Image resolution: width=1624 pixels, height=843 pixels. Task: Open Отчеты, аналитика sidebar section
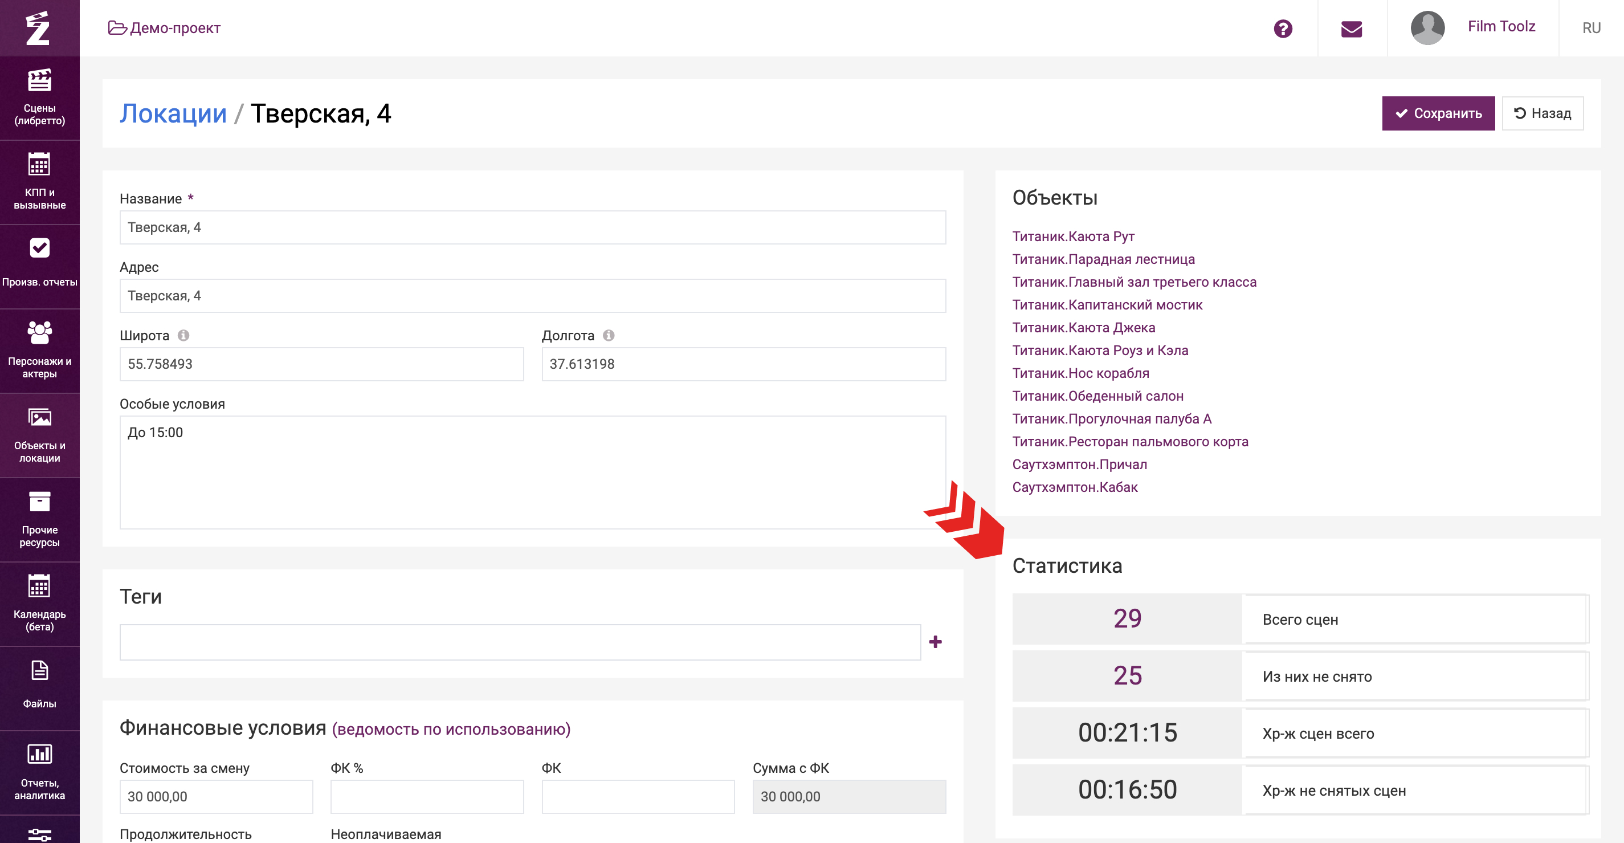tap(40, 773)
